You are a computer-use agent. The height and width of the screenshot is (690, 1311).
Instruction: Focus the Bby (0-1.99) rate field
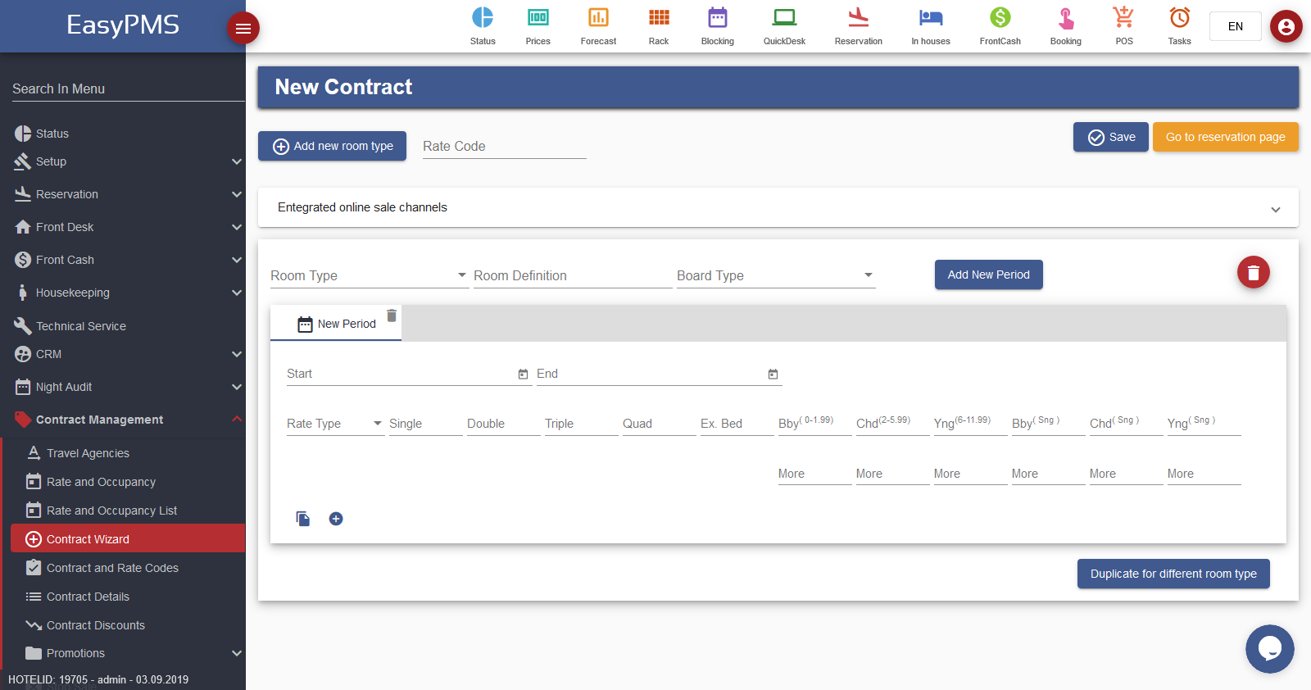pos(815,423)
